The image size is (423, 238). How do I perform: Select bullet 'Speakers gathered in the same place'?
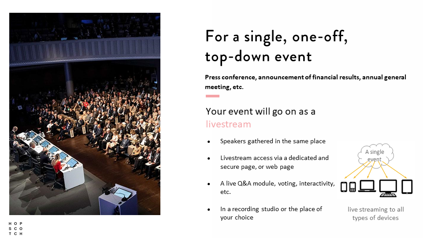(273, 141)
